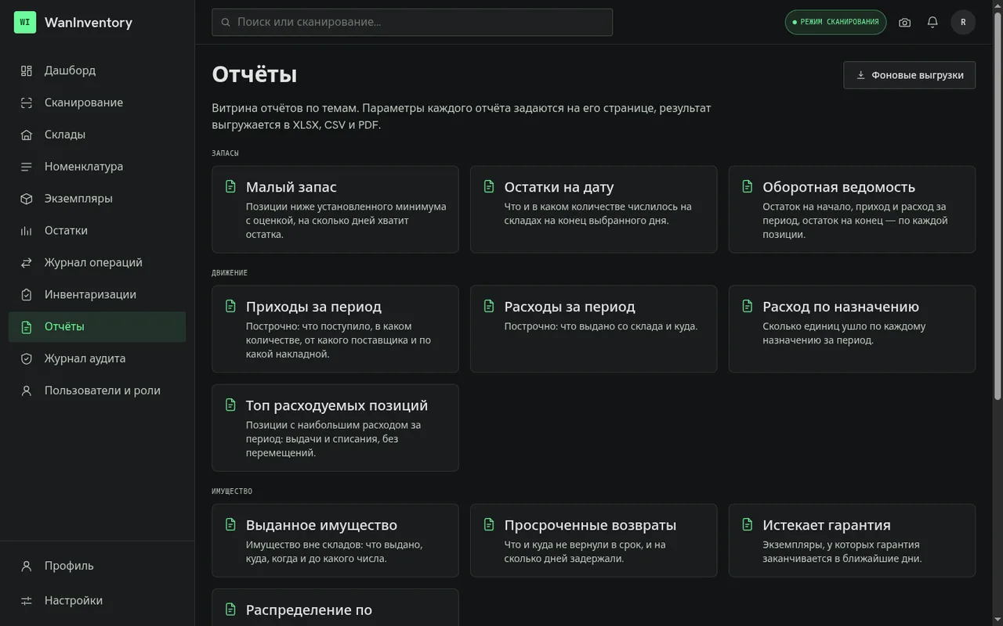Click the Пользователи и роли person icon

(x=27, y=391)
